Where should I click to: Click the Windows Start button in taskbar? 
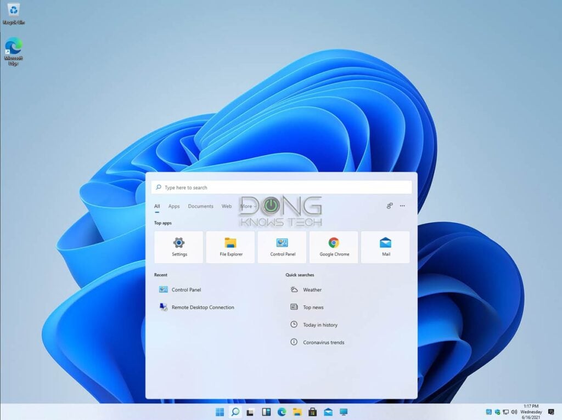click(x=220, y=412)
